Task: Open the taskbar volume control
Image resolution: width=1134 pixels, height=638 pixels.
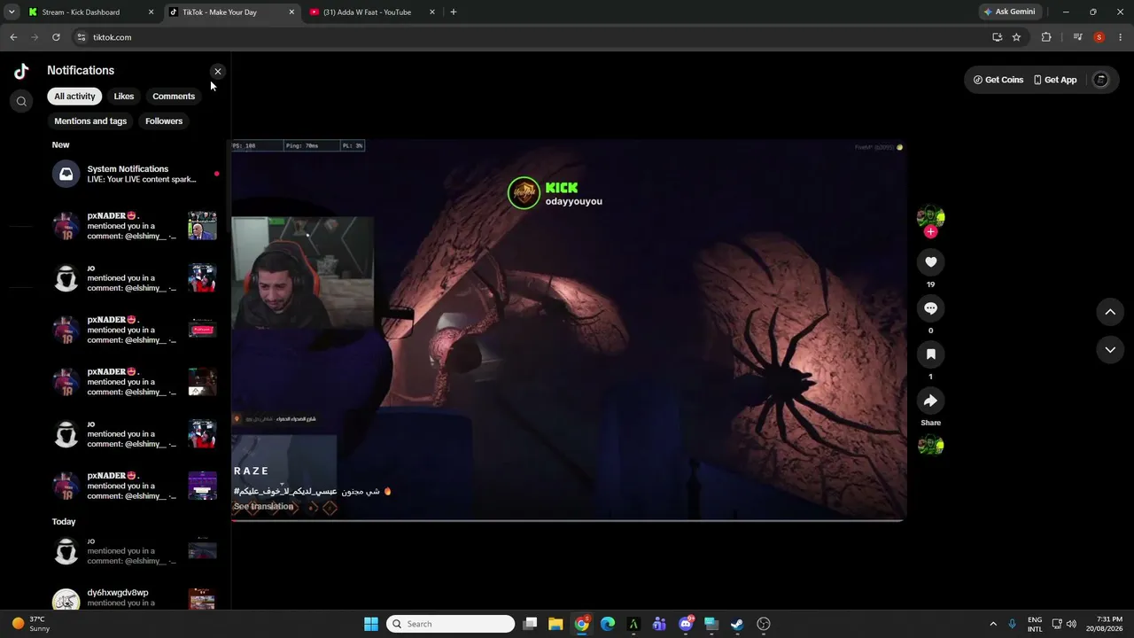Action: [x=1071, y=624]
